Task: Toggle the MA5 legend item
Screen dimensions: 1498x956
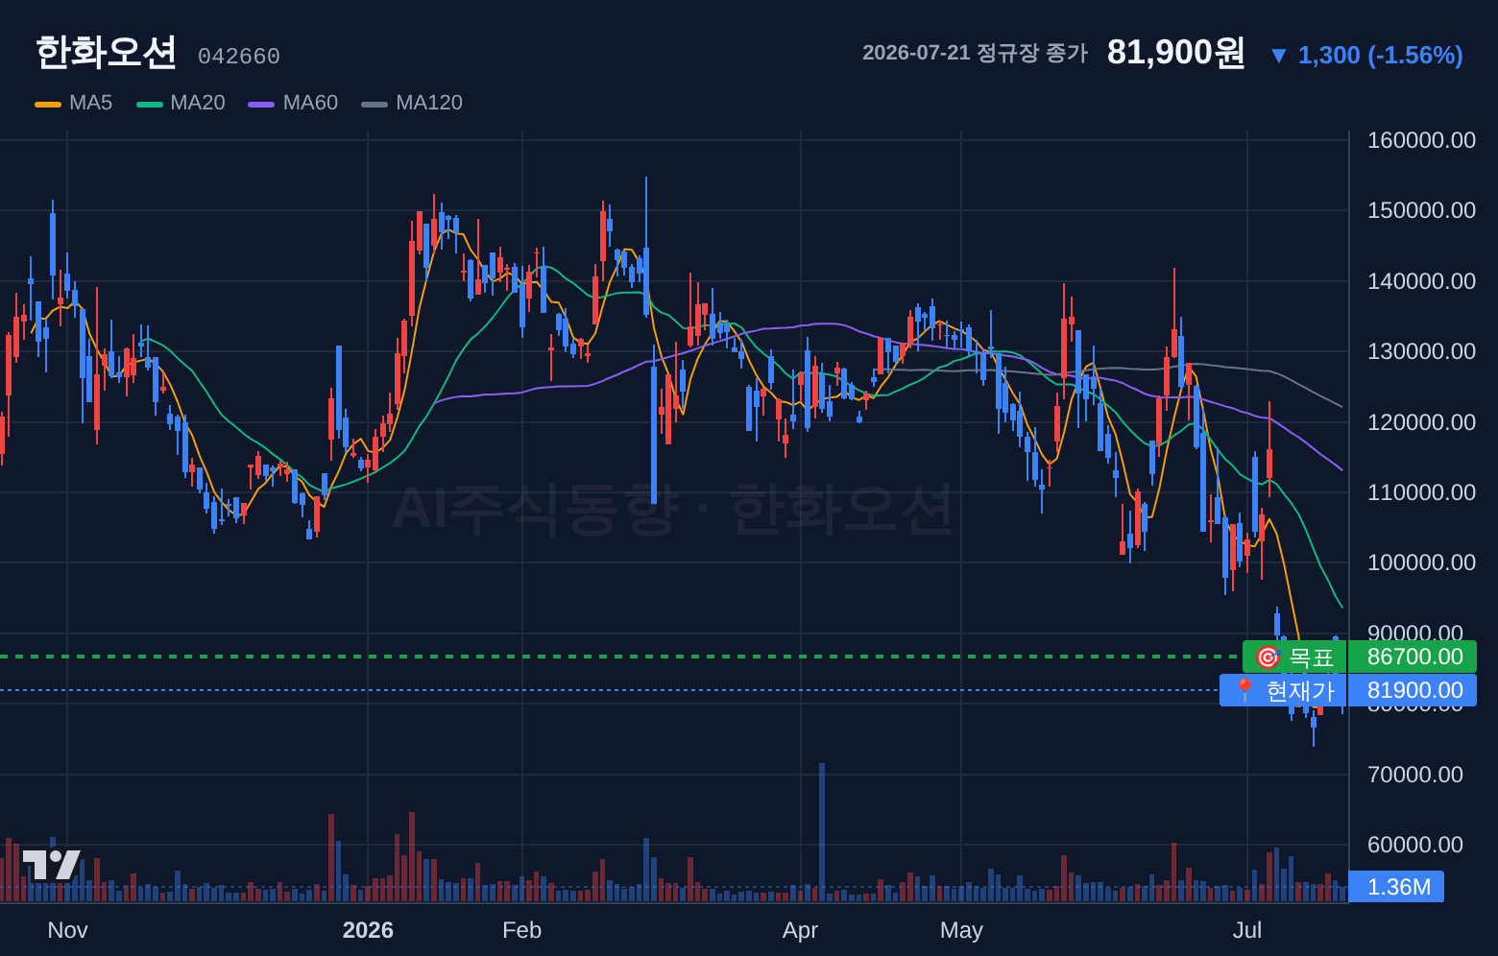Action: 74,103
